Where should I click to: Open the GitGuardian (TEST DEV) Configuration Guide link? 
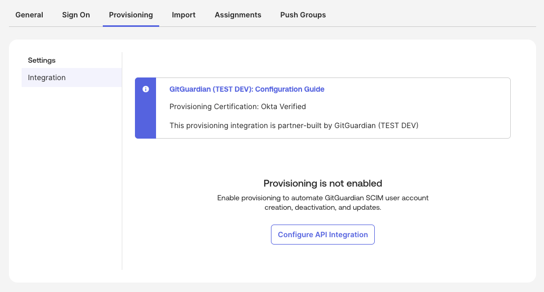pos(247,89)
